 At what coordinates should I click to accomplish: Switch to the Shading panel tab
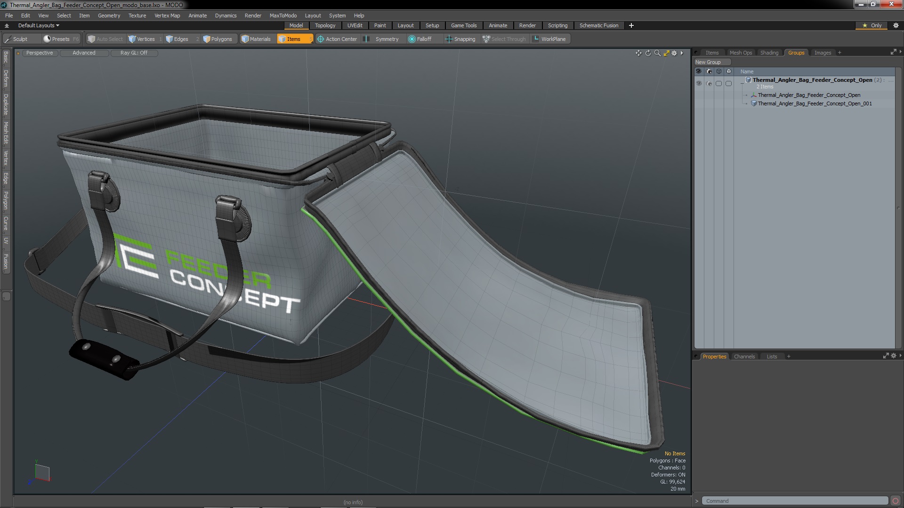pos(769,53)
